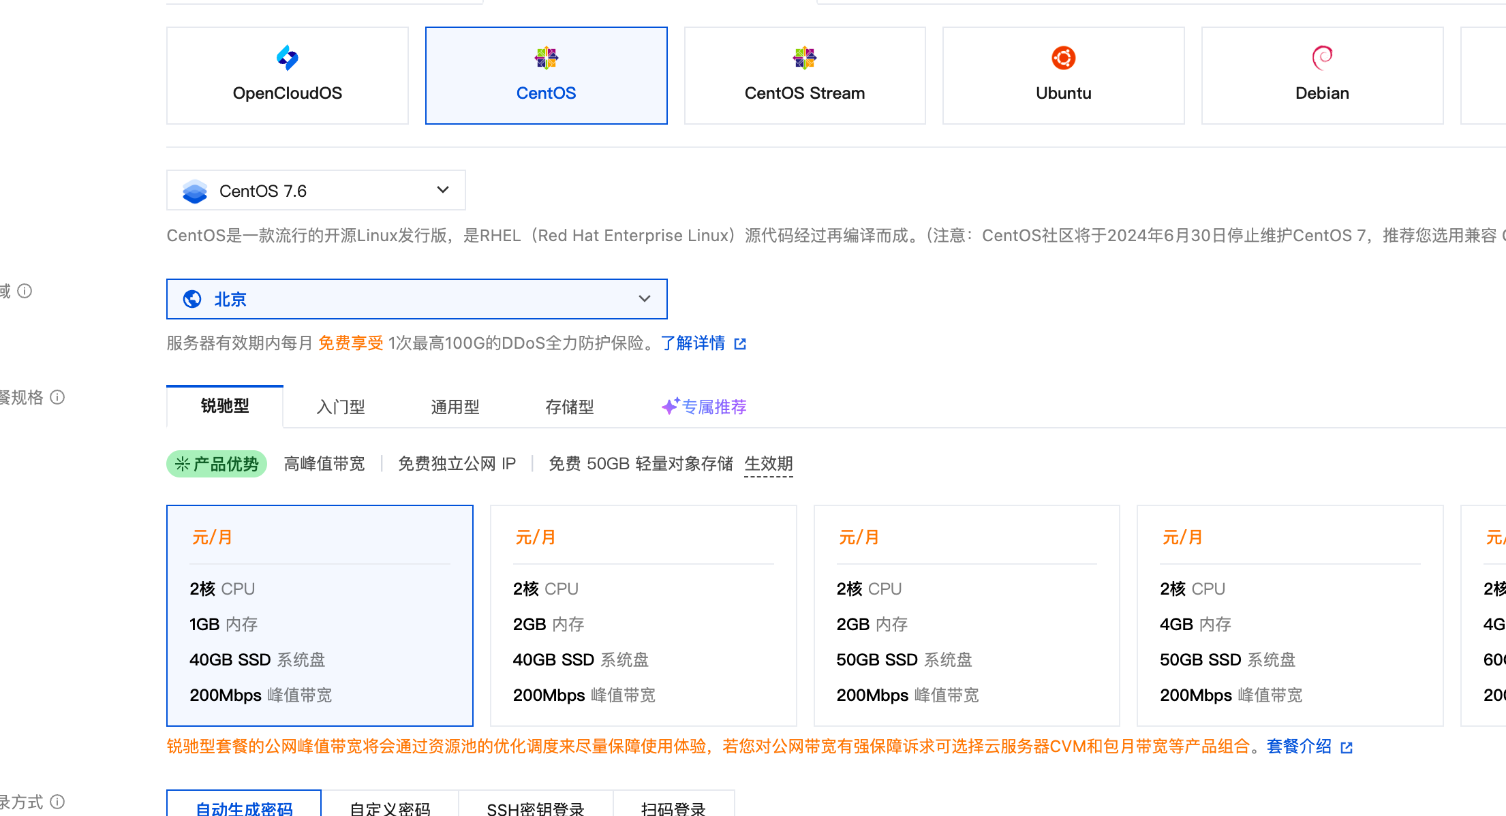Click the 免费独立公网 IP text

click(x=457, y=464)
